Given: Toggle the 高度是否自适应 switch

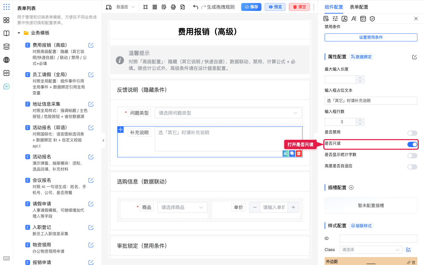Looking at the screenshot, I should click(412, 167).
